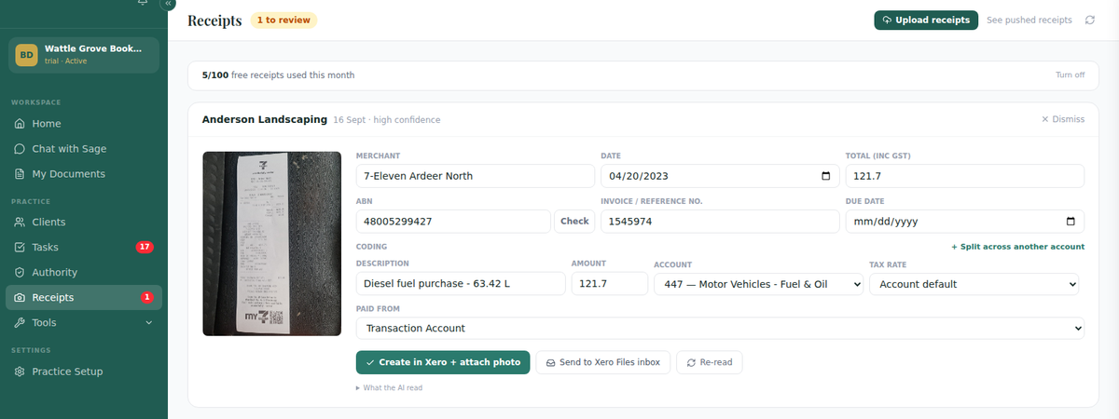Click the Chat with Sage bubble icon
This screenshot has height=419, width=1119.
coord(21,149)
